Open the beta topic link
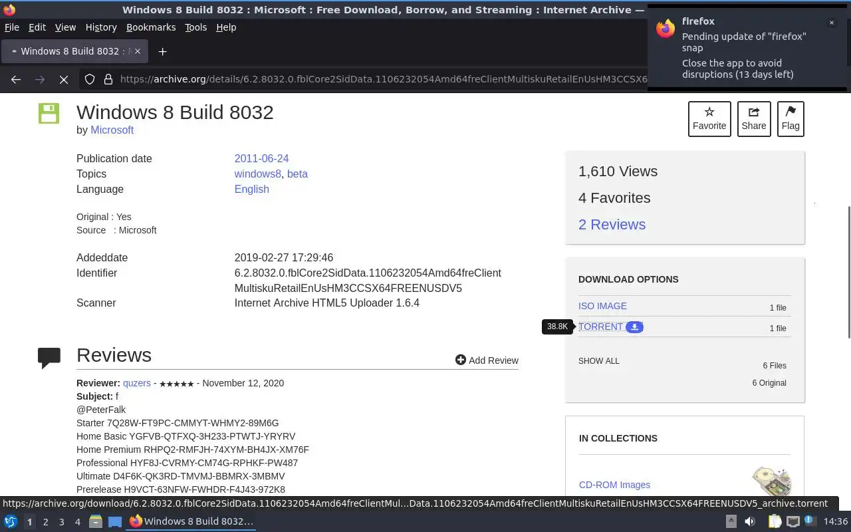This screenshot has height=532, width=851. [297, 174]
